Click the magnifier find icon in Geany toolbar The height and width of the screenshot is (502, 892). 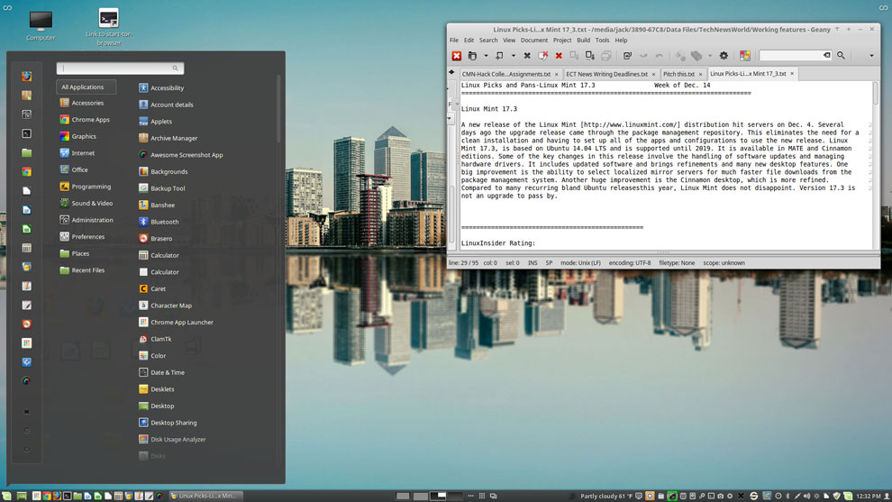[841, 56]
